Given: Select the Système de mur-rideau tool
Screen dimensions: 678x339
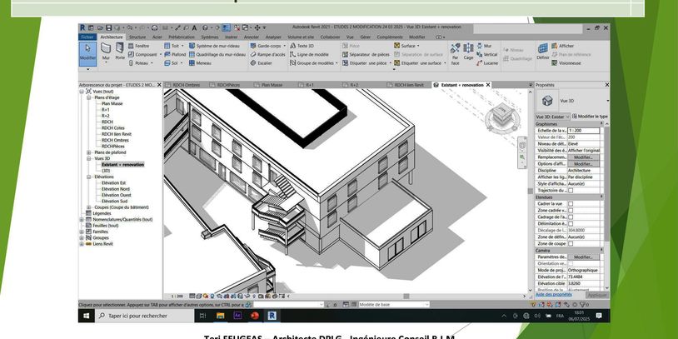Looking at the screenshot, I should 214,46.
